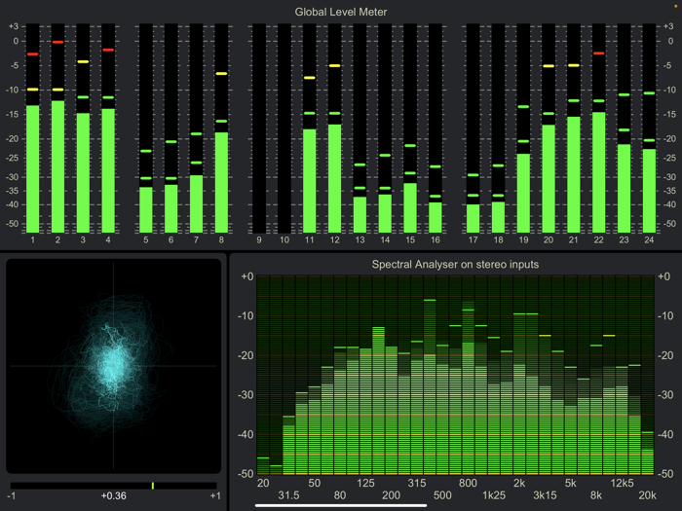Click the empty channel 9 meter

(259, 128)
